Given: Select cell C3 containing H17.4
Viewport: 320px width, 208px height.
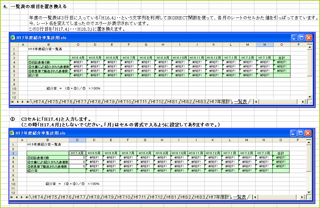Looking at the screenshot, I should pyautogui.click(x=77, y=153).
